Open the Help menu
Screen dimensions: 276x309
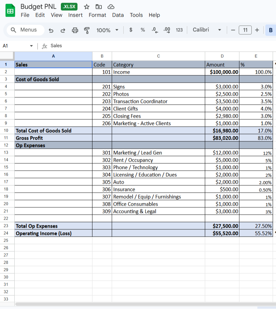[154, 15]
